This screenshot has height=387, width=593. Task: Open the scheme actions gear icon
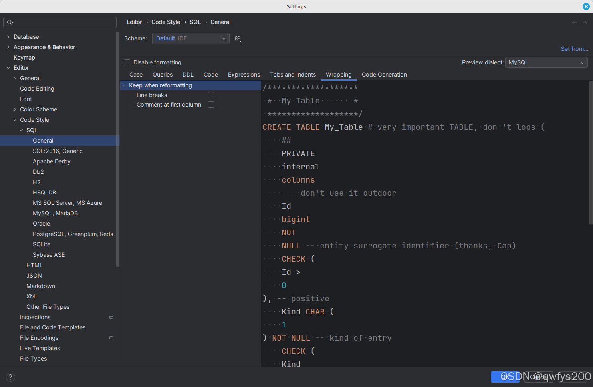[x=238, y=39]
